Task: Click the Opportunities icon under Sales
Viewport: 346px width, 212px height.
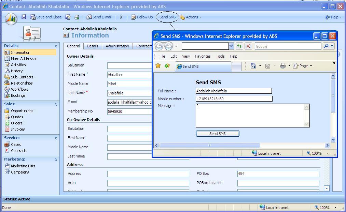Action: pyautogui.click(x=8, y=111)
